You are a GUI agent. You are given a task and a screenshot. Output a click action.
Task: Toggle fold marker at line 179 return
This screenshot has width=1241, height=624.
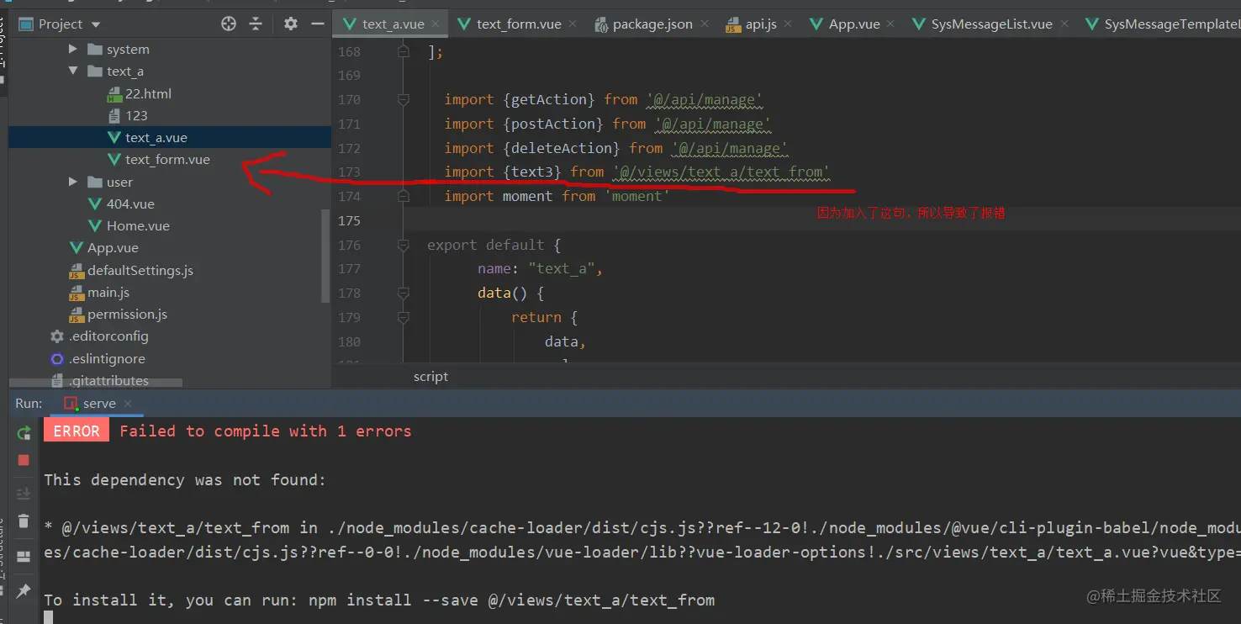pos(404,317)
